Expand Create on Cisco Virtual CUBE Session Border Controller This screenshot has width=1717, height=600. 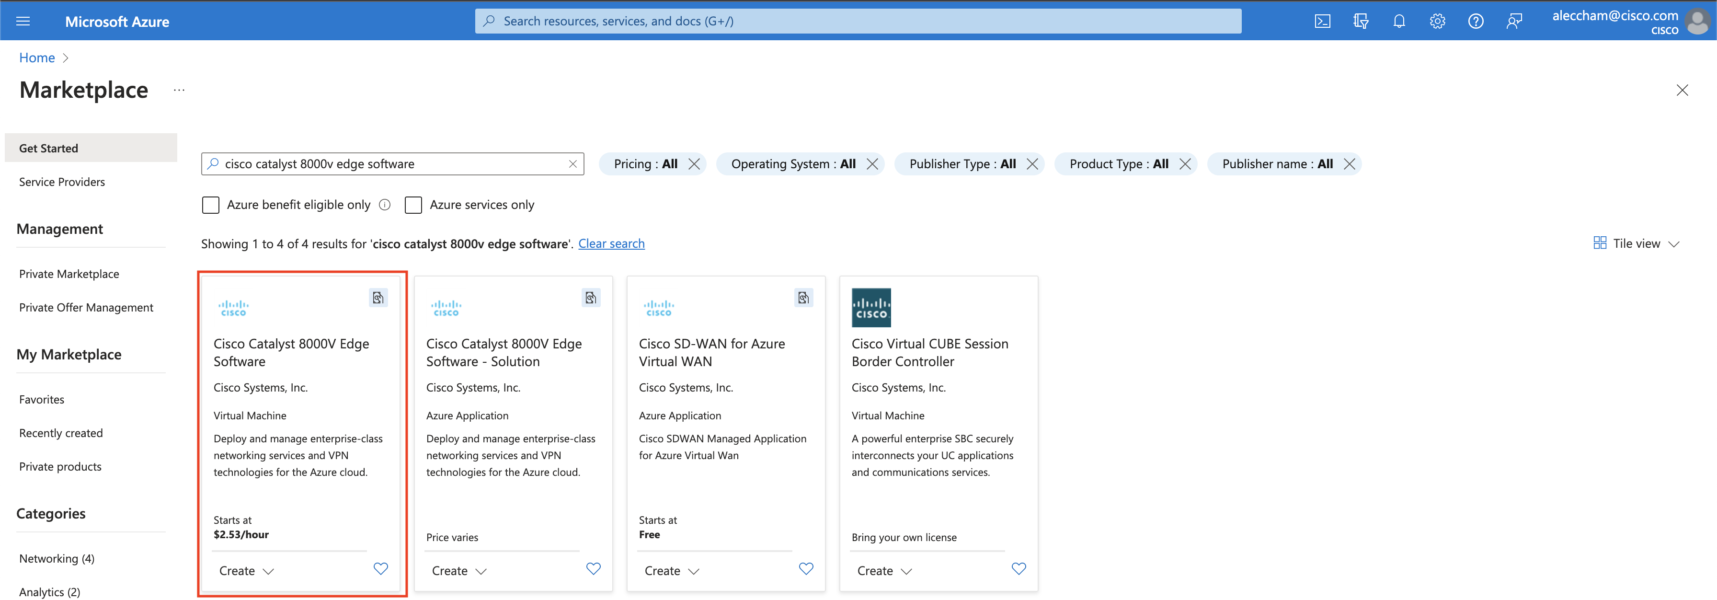[884, 571]
